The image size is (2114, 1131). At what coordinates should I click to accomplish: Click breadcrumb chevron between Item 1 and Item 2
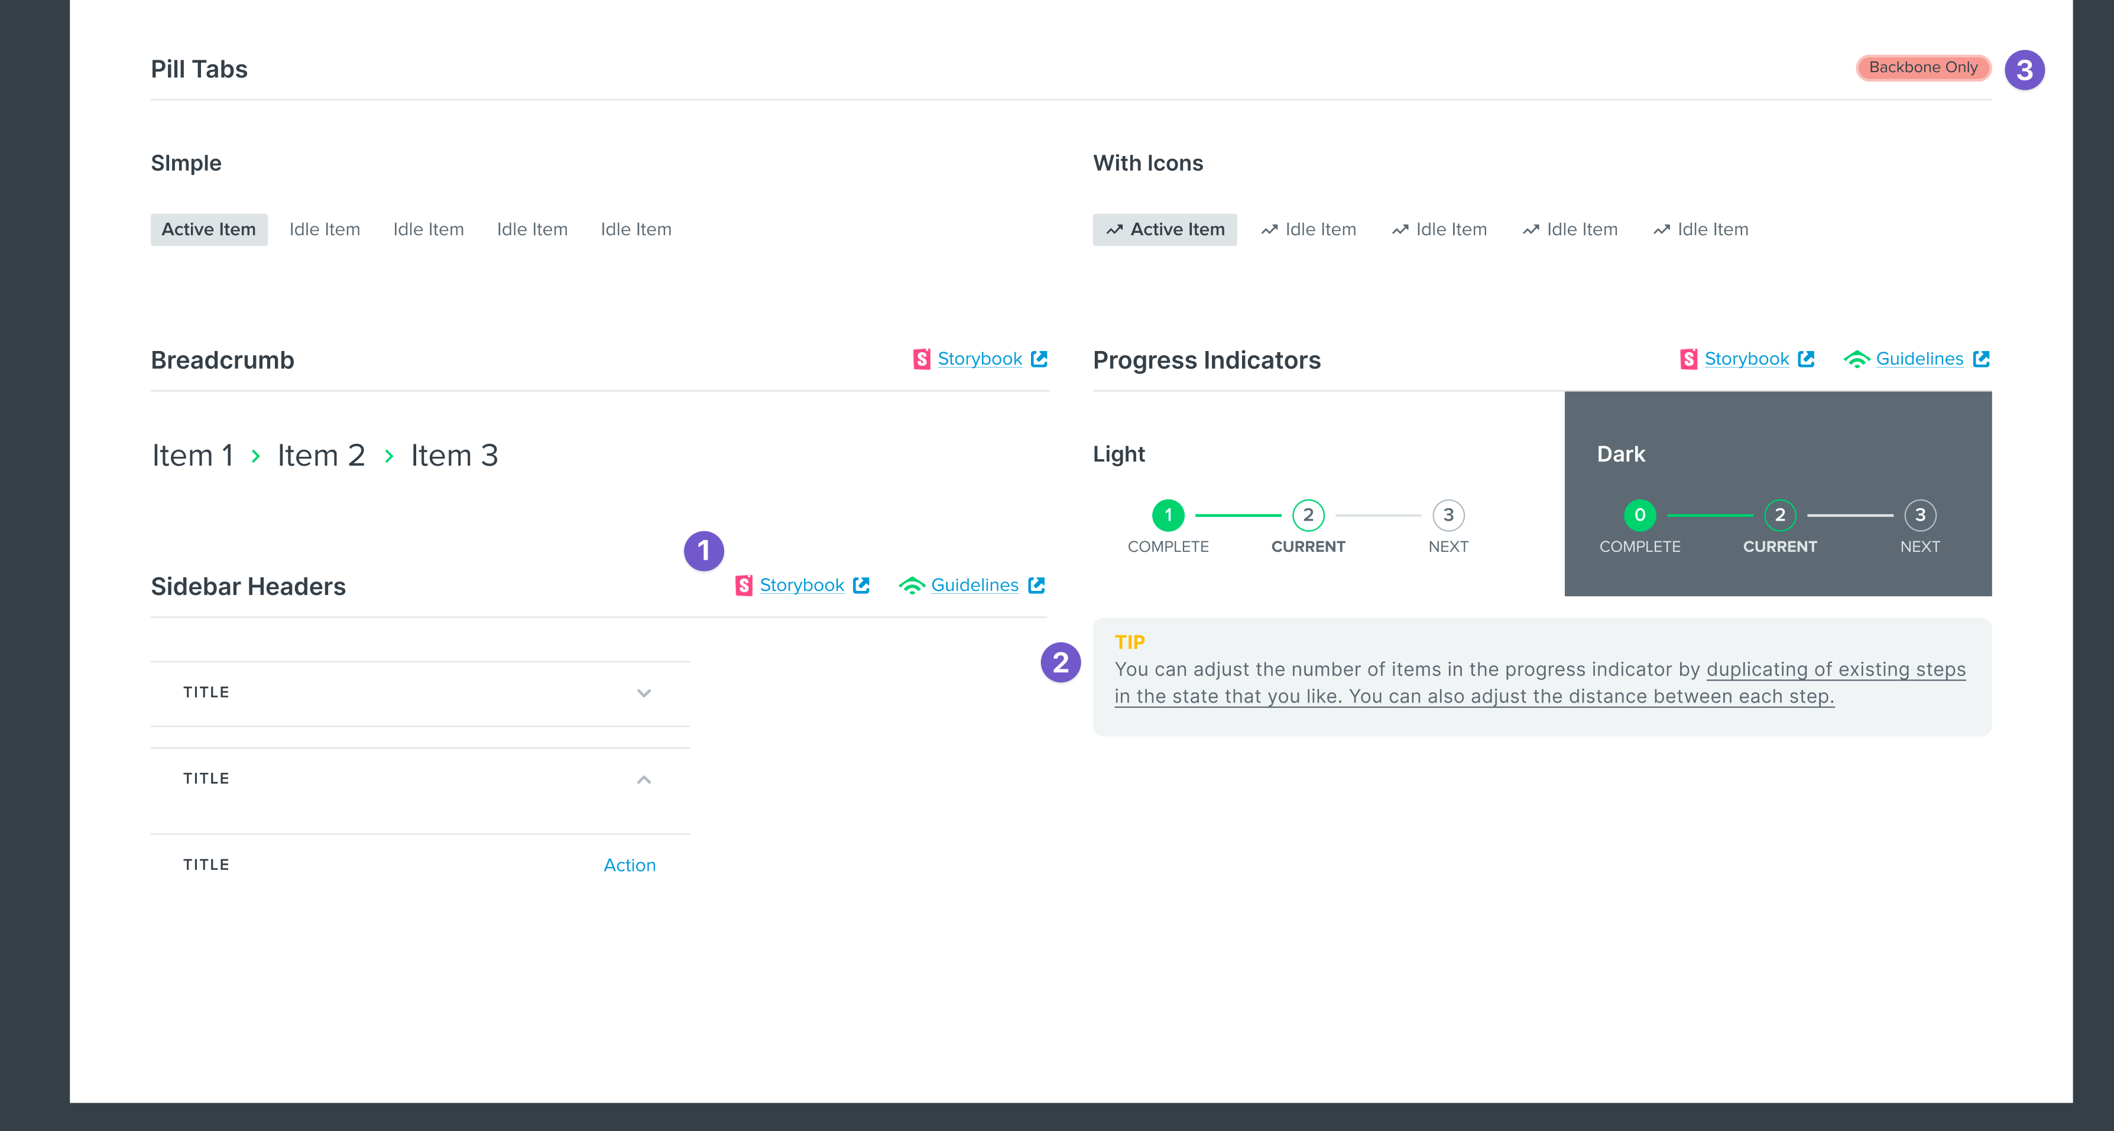tap(256, 456)
